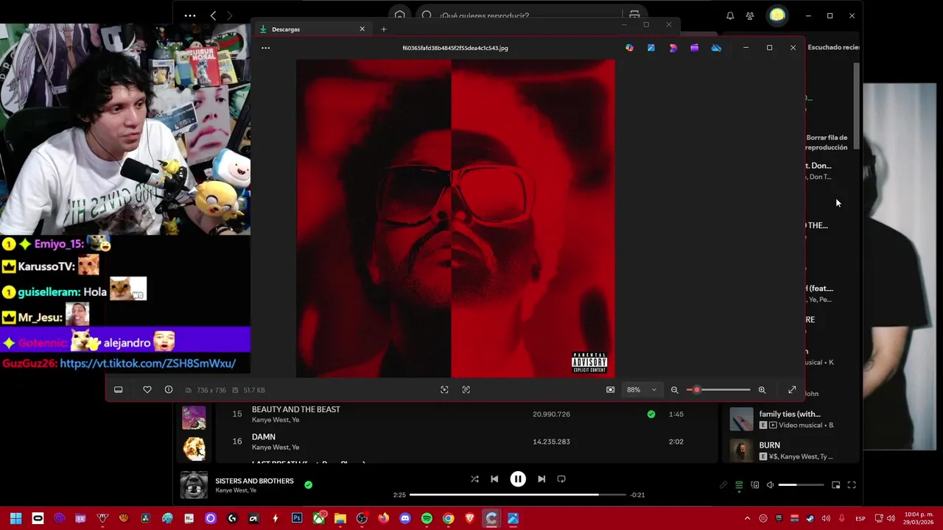Open the BURN queue item

coord(770,445)
